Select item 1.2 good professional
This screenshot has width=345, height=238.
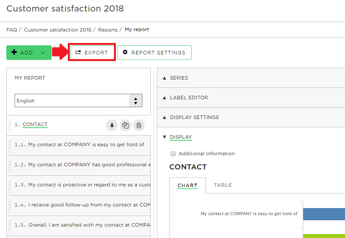(x=78, y=165)
